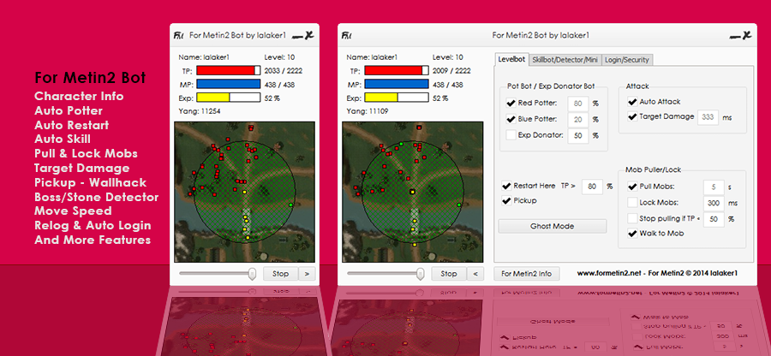Click the slider handle in the expanded window
This screenshot has width=771, height=356.
pyautogui.click(x=421, y=274)
